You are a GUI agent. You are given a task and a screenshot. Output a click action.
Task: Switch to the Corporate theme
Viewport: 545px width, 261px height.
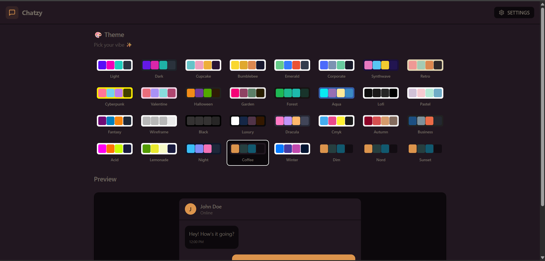coord(337,69)
